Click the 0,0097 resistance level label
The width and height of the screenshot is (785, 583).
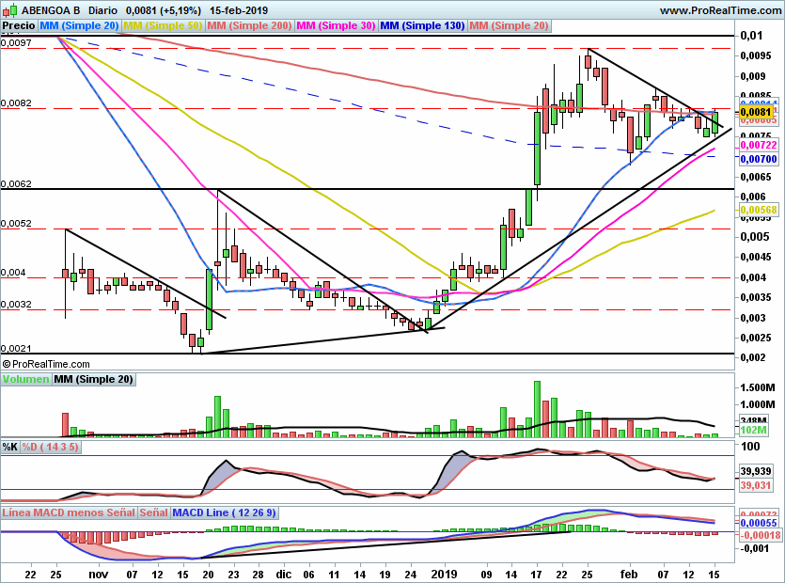16,43
